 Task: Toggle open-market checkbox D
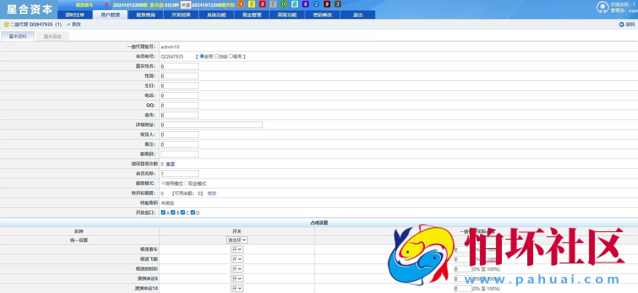click(x=193, y=212)
